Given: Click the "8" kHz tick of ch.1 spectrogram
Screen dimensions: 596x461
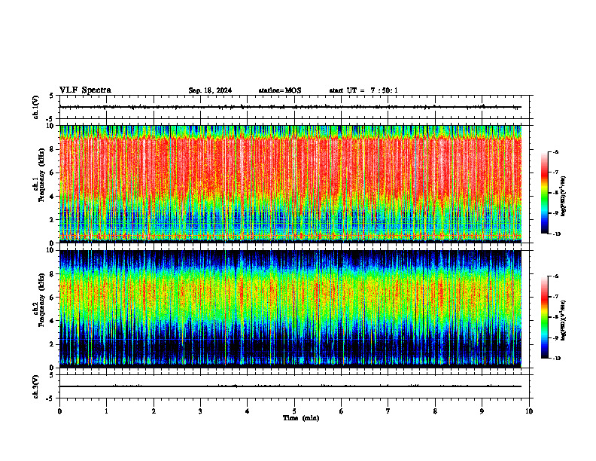Looking at the screenshot, I should click(53, 149).
